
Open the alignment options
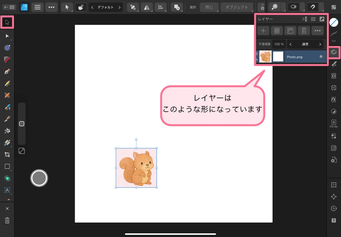click(161, 7)
